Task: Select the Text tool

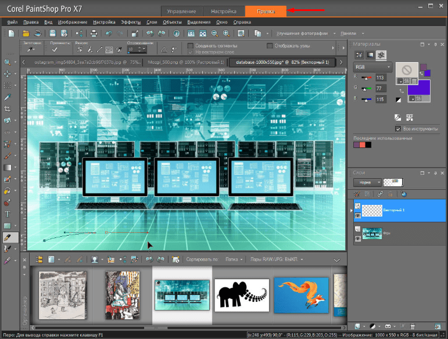Action: point(8,214)
